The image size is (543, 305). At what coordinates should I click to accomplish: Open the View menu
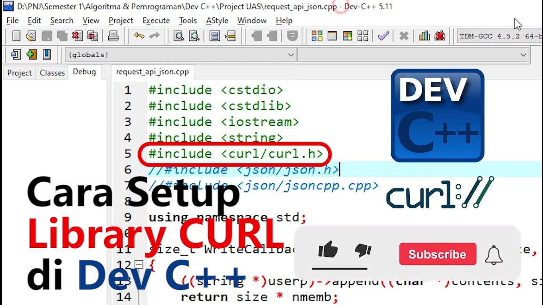(x=91, y=20)
